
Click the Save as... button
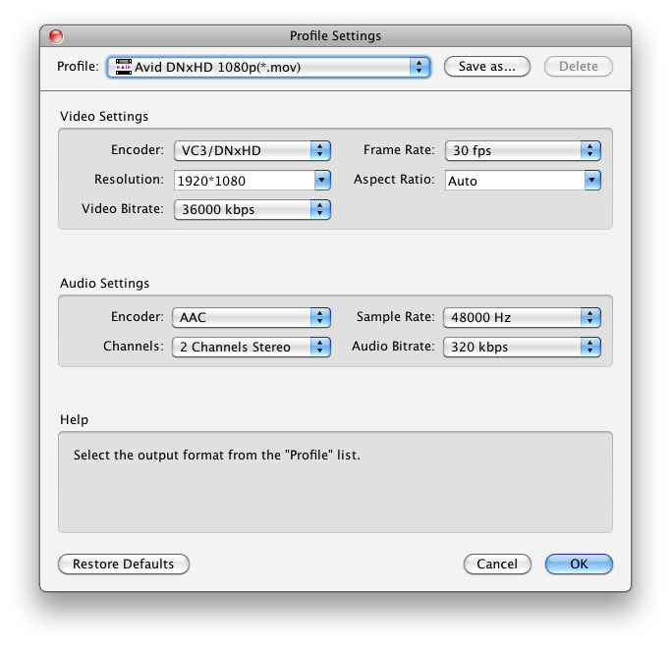[486, 67]
